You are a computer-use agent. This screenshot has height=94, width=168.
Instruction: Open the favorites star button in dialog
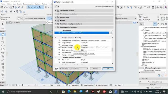(57, 7)
